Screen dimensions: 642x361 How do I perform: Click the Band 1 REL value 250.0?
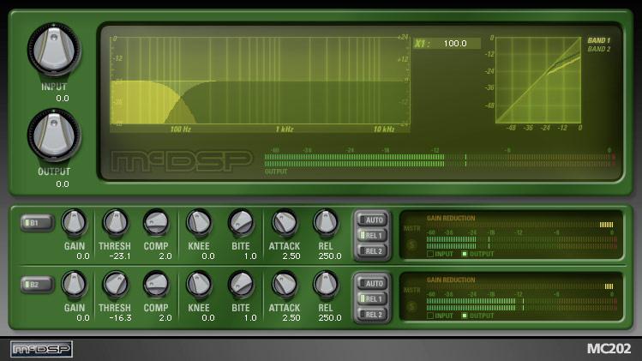[330, 256]
